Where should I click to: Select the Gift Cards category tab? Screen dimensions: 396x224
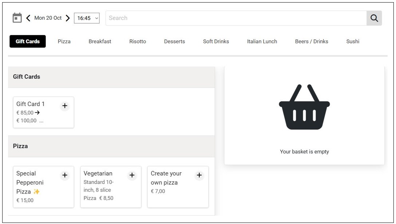28,42
